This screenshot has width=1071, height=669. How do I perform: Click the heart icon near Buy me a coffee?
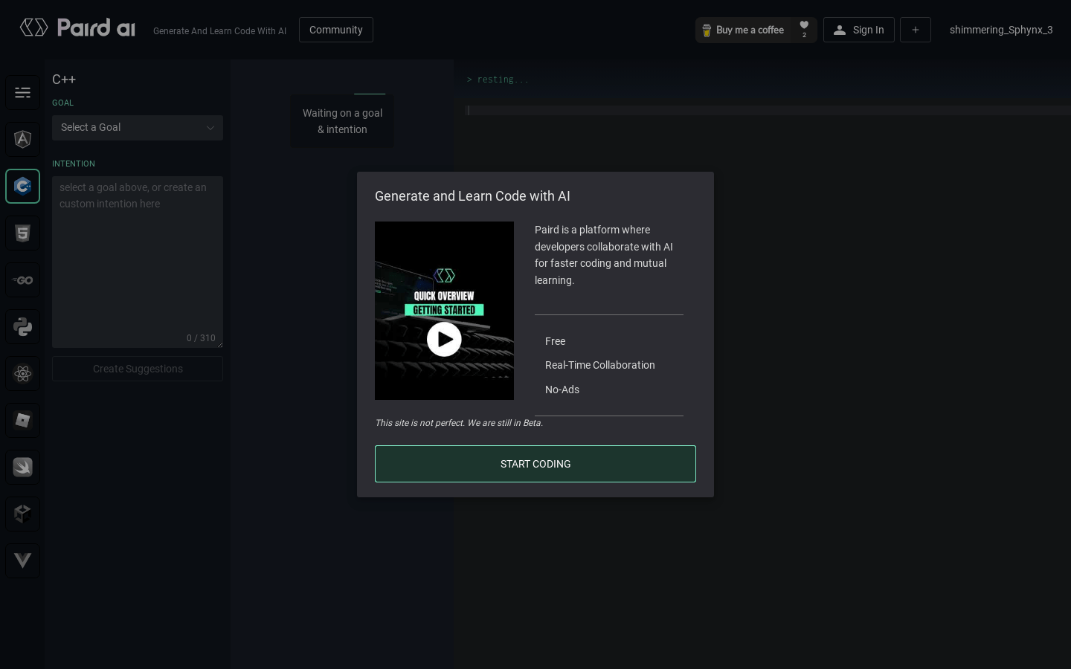point(804,27)
